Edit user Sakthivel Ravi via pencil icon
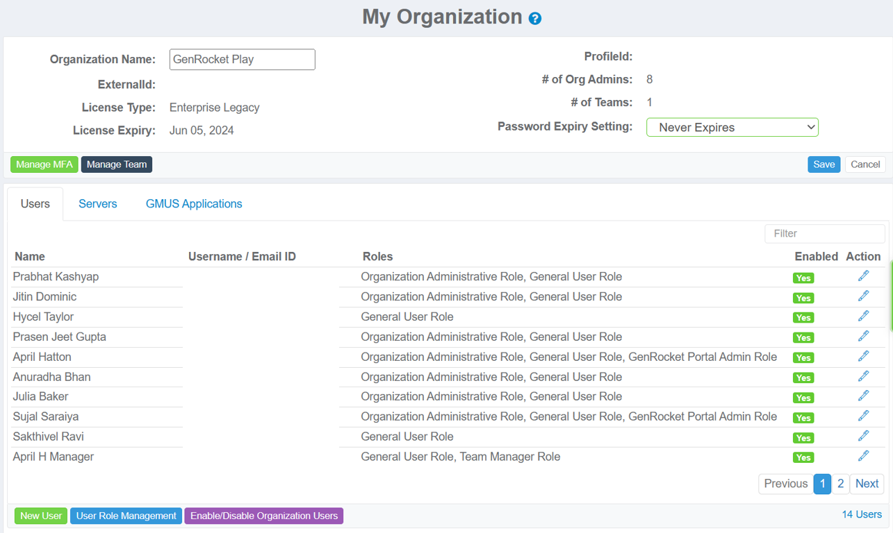This screenshot has height=533, width=893. click(863, 437)
